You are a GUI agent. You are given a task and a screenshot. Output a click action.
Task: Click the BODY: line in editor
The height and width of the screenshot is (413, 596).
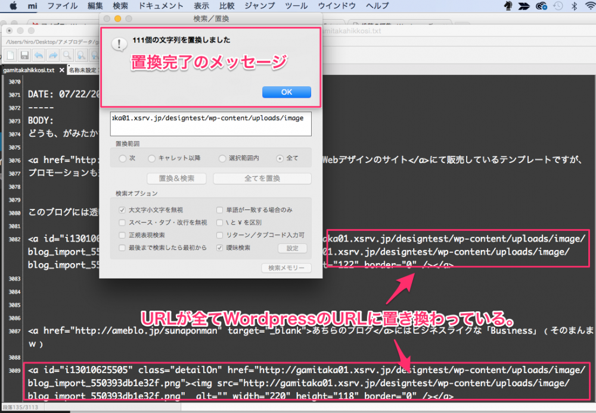pos(41,120)
